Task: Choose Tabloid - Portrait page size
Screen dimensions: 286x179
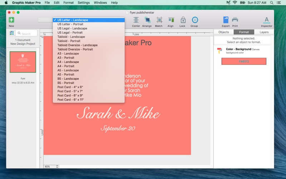Action: point(89,41)
